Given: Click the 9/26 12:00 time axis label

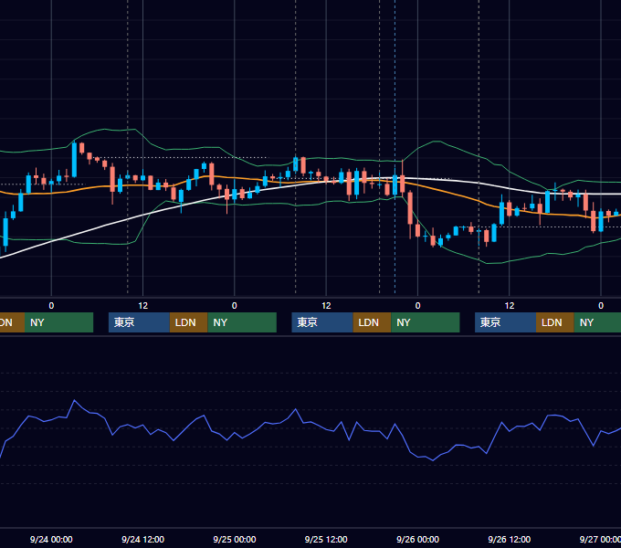Looking at the screenshot, I should point(510,539).
